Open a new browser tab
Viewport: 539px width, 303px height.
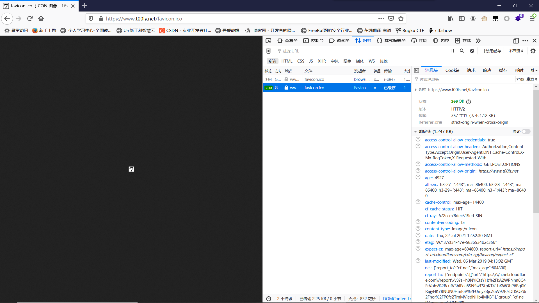tap(84, 6)
